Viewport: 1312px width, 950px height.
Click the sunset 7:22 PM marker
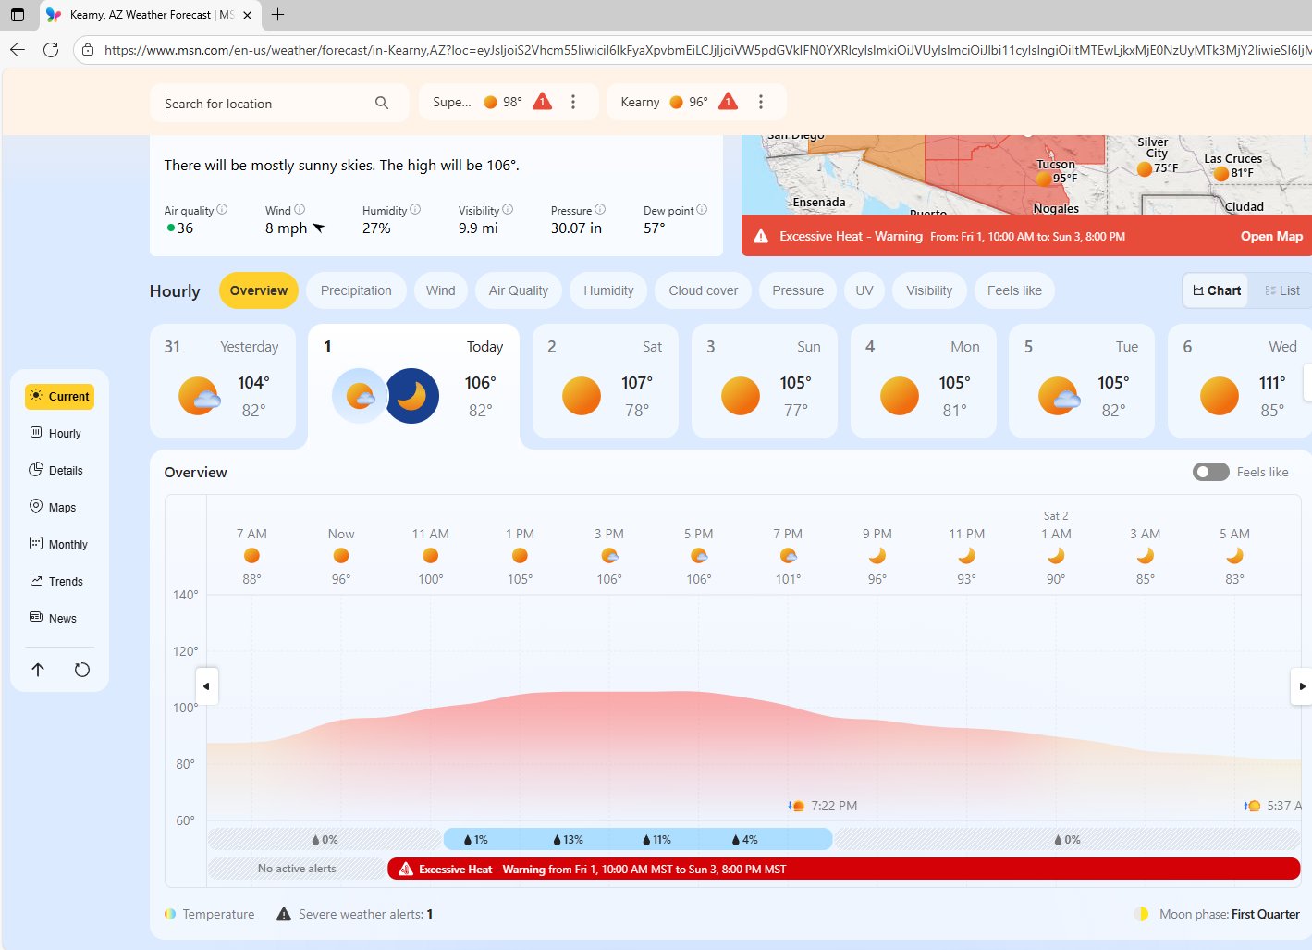coord(823,806)
